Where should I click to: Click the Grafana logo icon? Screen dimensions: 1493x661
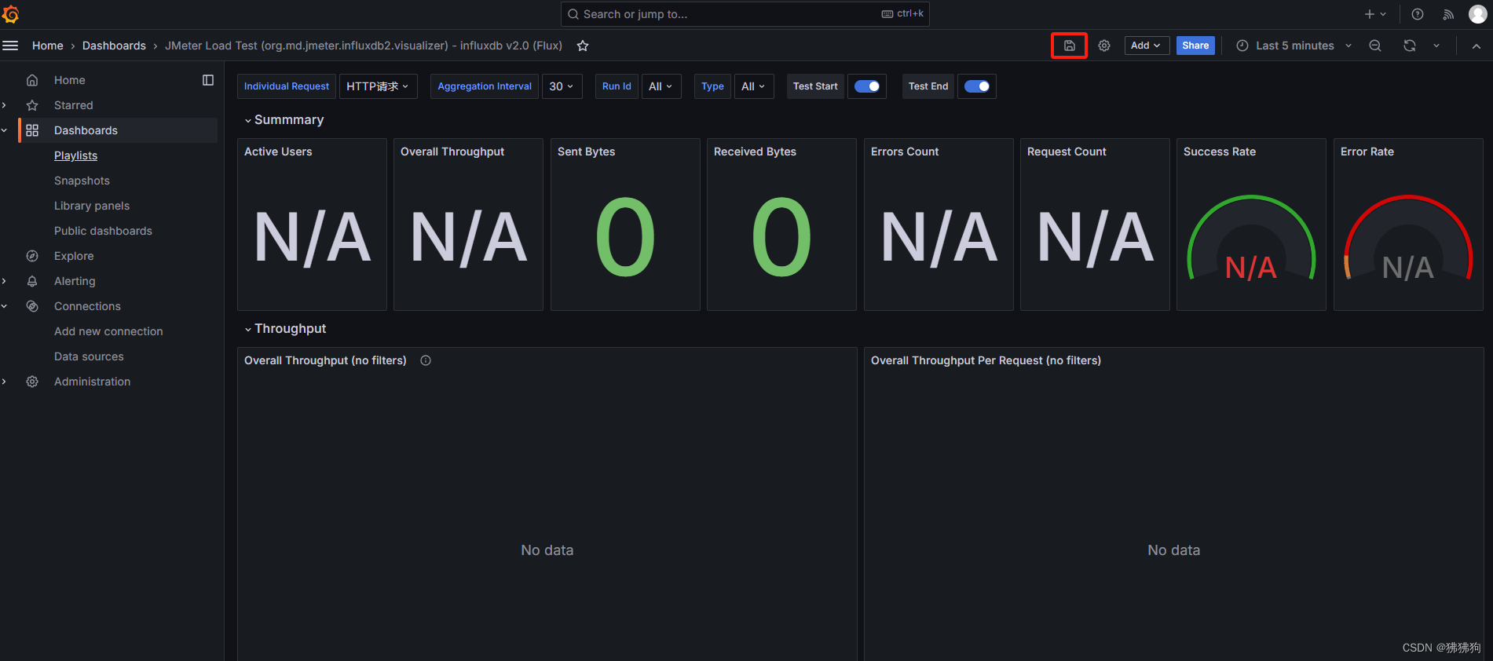coord(11,14)
